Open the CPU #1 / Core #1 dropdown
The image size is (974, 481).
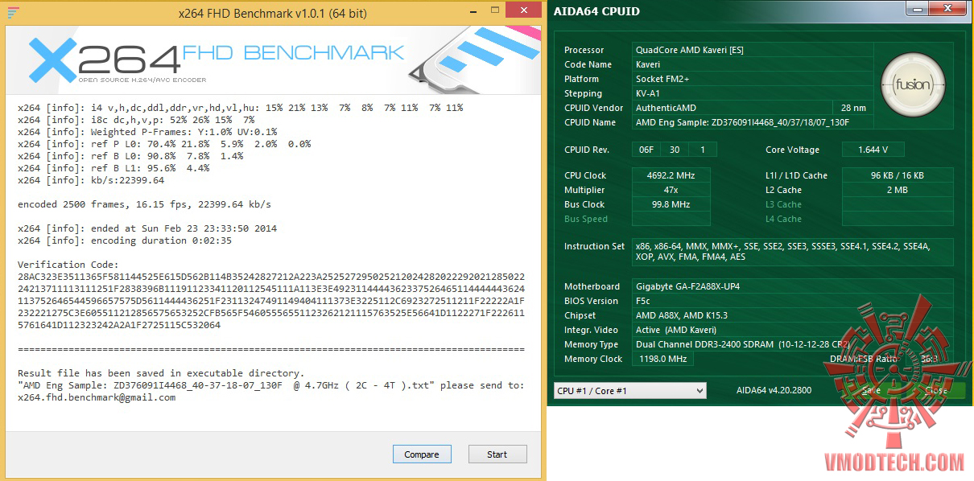pos(629,390)
